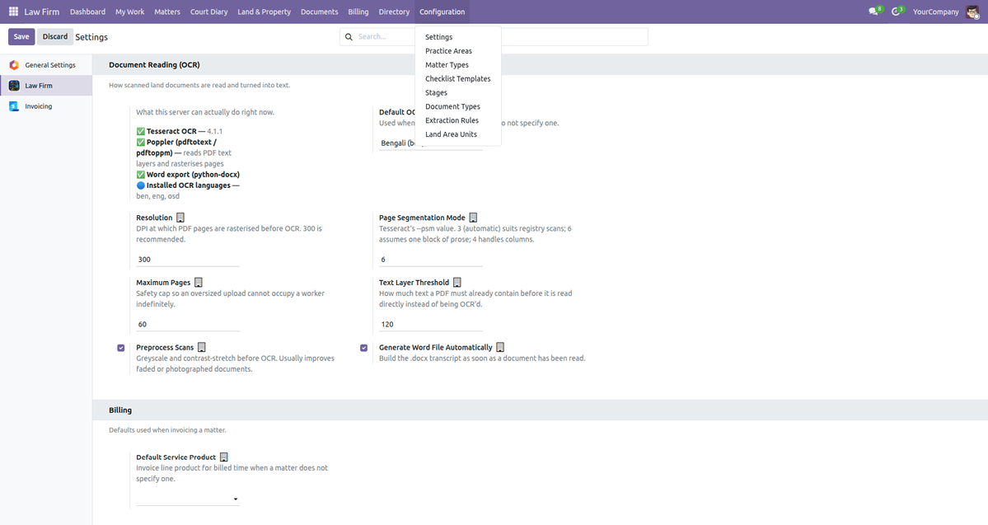
Task: Click the Document Reading (OCR) heading
Action: (154, 65)
